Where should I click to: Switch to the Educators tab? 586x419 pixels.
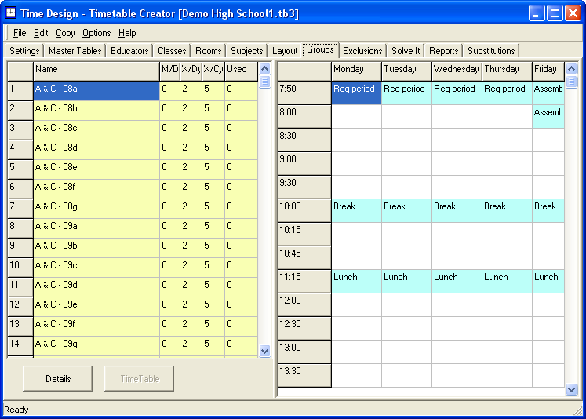[129, 51]
